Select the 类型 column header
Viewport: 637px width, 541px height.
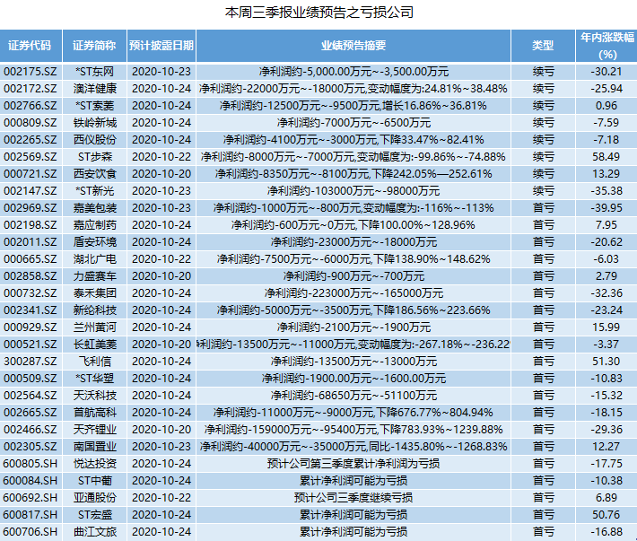[x=543, y=45]
